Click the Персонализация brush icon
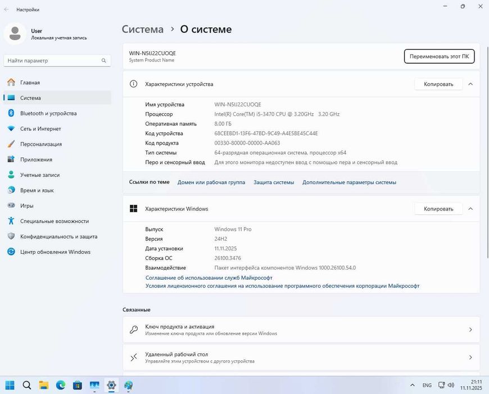 pyautogui.click(x=11, y=144)
